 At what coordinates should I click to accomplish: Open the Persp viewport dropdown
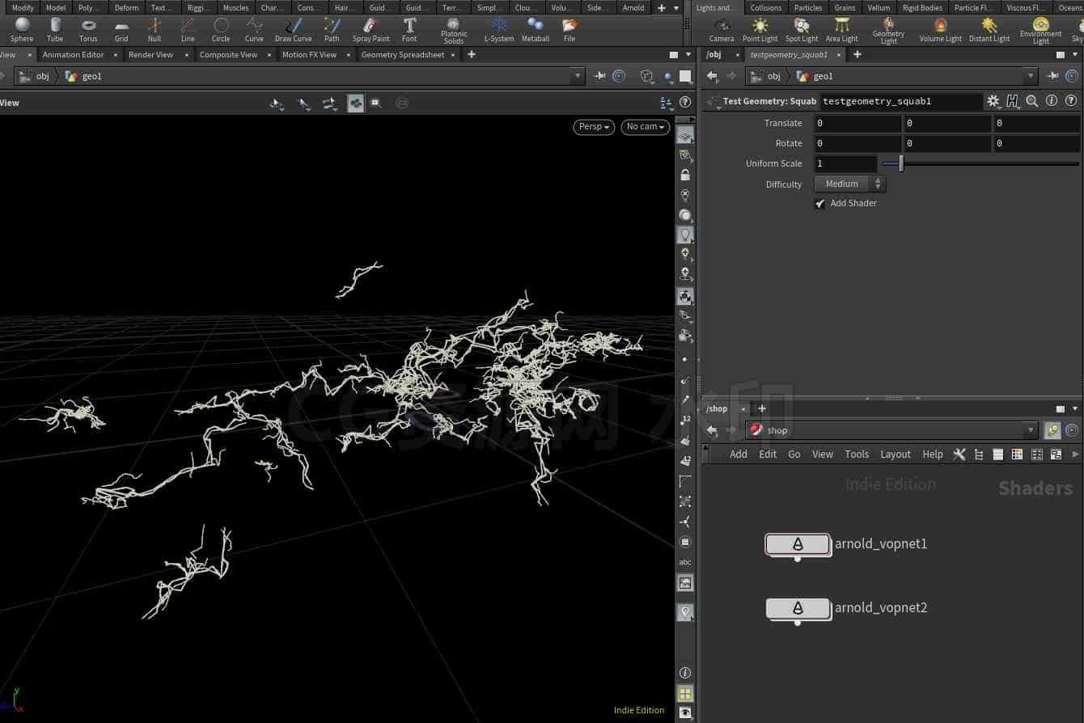tap(594, 127)
